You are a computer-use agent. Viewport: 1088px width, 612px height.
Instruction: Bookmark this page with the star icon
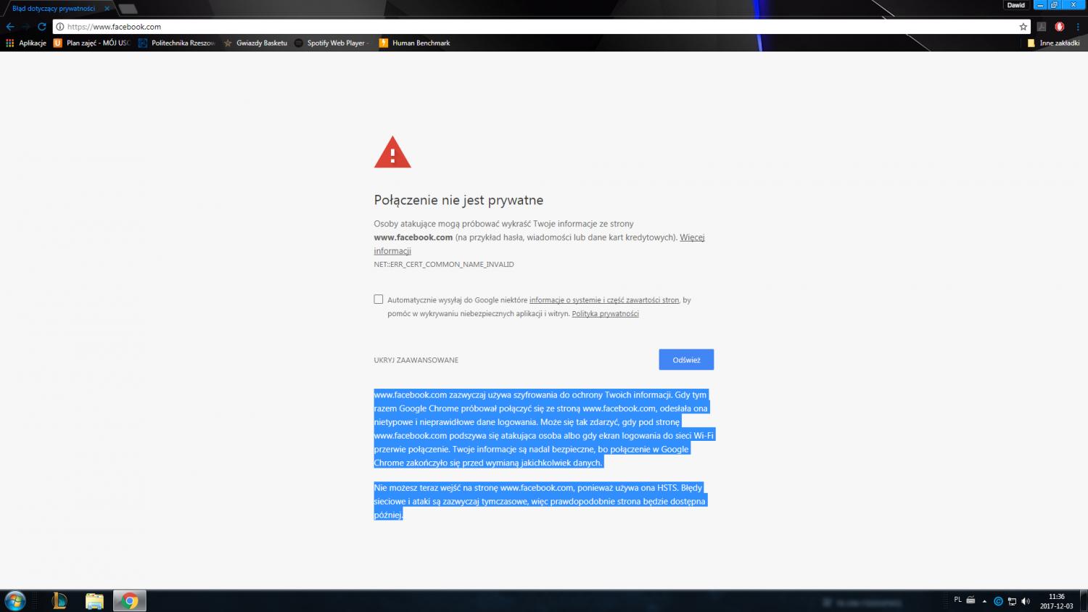pyautogui.click(x=1023, y=27)
